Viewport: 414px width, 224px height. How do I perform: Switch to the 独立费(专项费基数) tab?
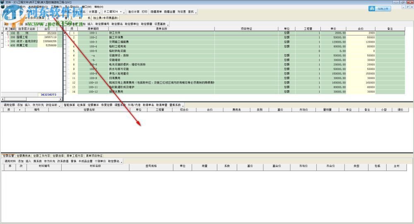click(106, 18)
